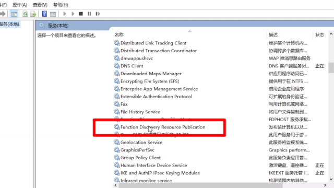This screenshot has height=188, width=334.
Task: Click the refresh toolbar icon
Action: (25, 14)
